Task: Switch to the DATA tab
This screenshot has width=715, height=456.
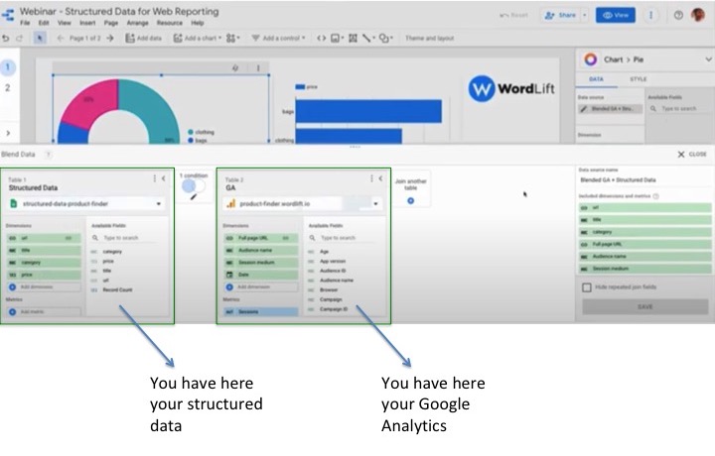Action: (596, 79)
